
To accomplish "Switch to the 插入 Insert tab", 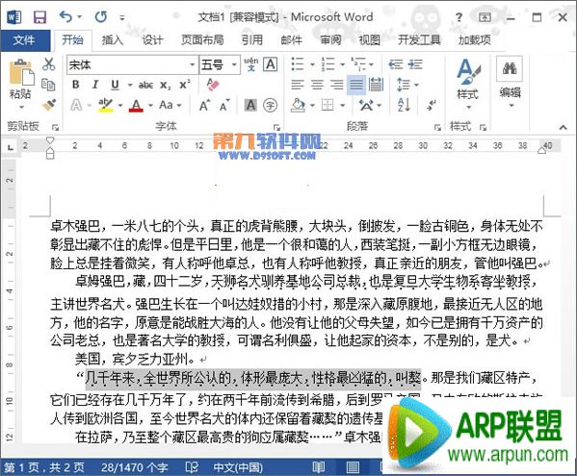I will click(113, 39).
